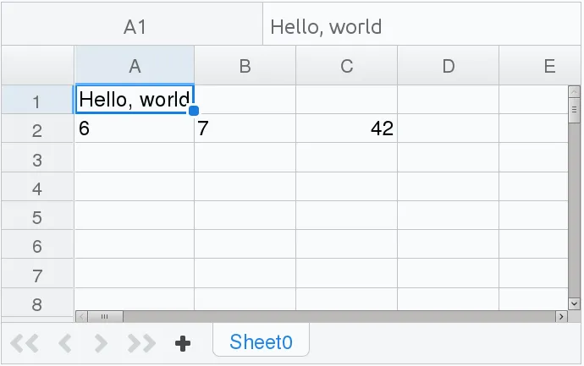Switch to the Sheet0 tab
Screen dimensions: 584x366
[x=261, y=341]
